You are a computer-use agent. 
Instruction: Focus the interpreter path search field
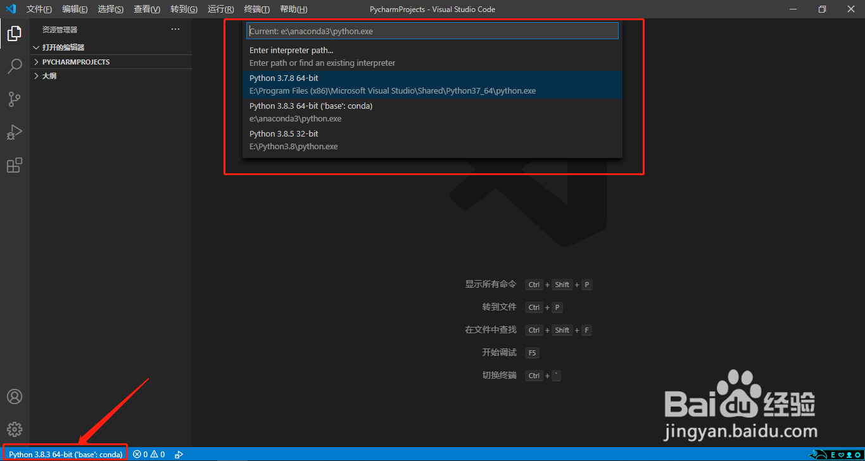point(432,31)
